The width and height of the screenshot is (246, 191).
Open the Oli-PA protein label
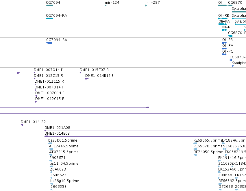(x=228, y=46)
